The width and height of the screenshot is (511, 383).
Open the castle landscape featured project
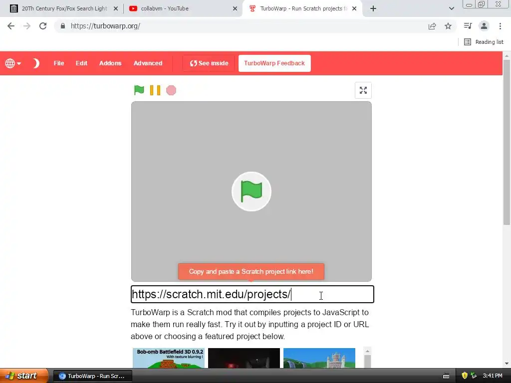pos(319,358)
